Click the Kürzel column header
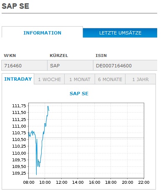 [x=59, y=56]
